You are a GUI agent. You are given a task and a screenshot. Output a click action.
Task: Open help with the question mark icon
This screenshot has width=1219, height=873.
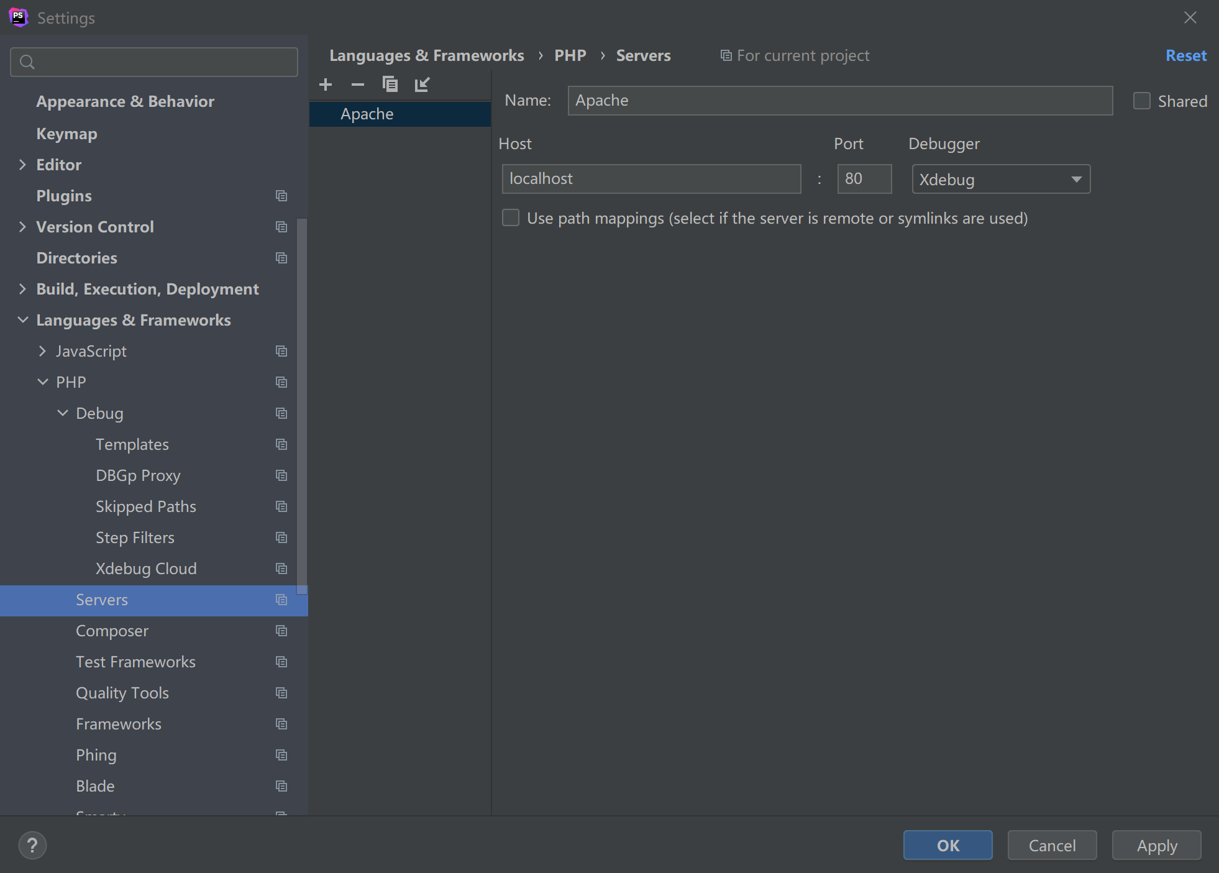[x=32, y=845]
